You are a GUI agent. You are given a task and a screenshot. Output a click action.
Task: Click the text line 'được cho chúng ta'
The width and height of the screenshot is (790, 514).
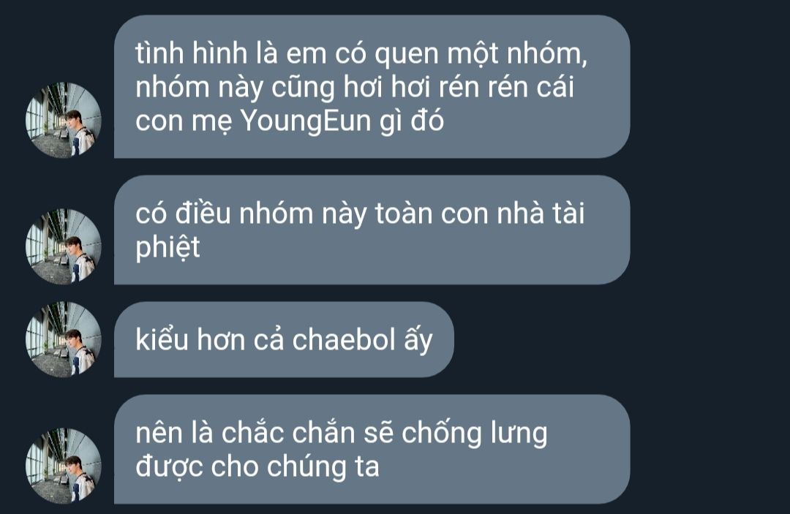(257, 466)
